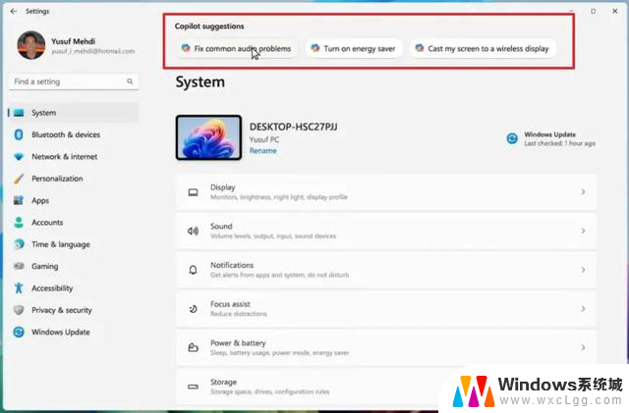The height and width of the screenshot is (413, 629).
Task: Click Copilot icon on cast screen suggestion
Action: (x=420, y=48)
